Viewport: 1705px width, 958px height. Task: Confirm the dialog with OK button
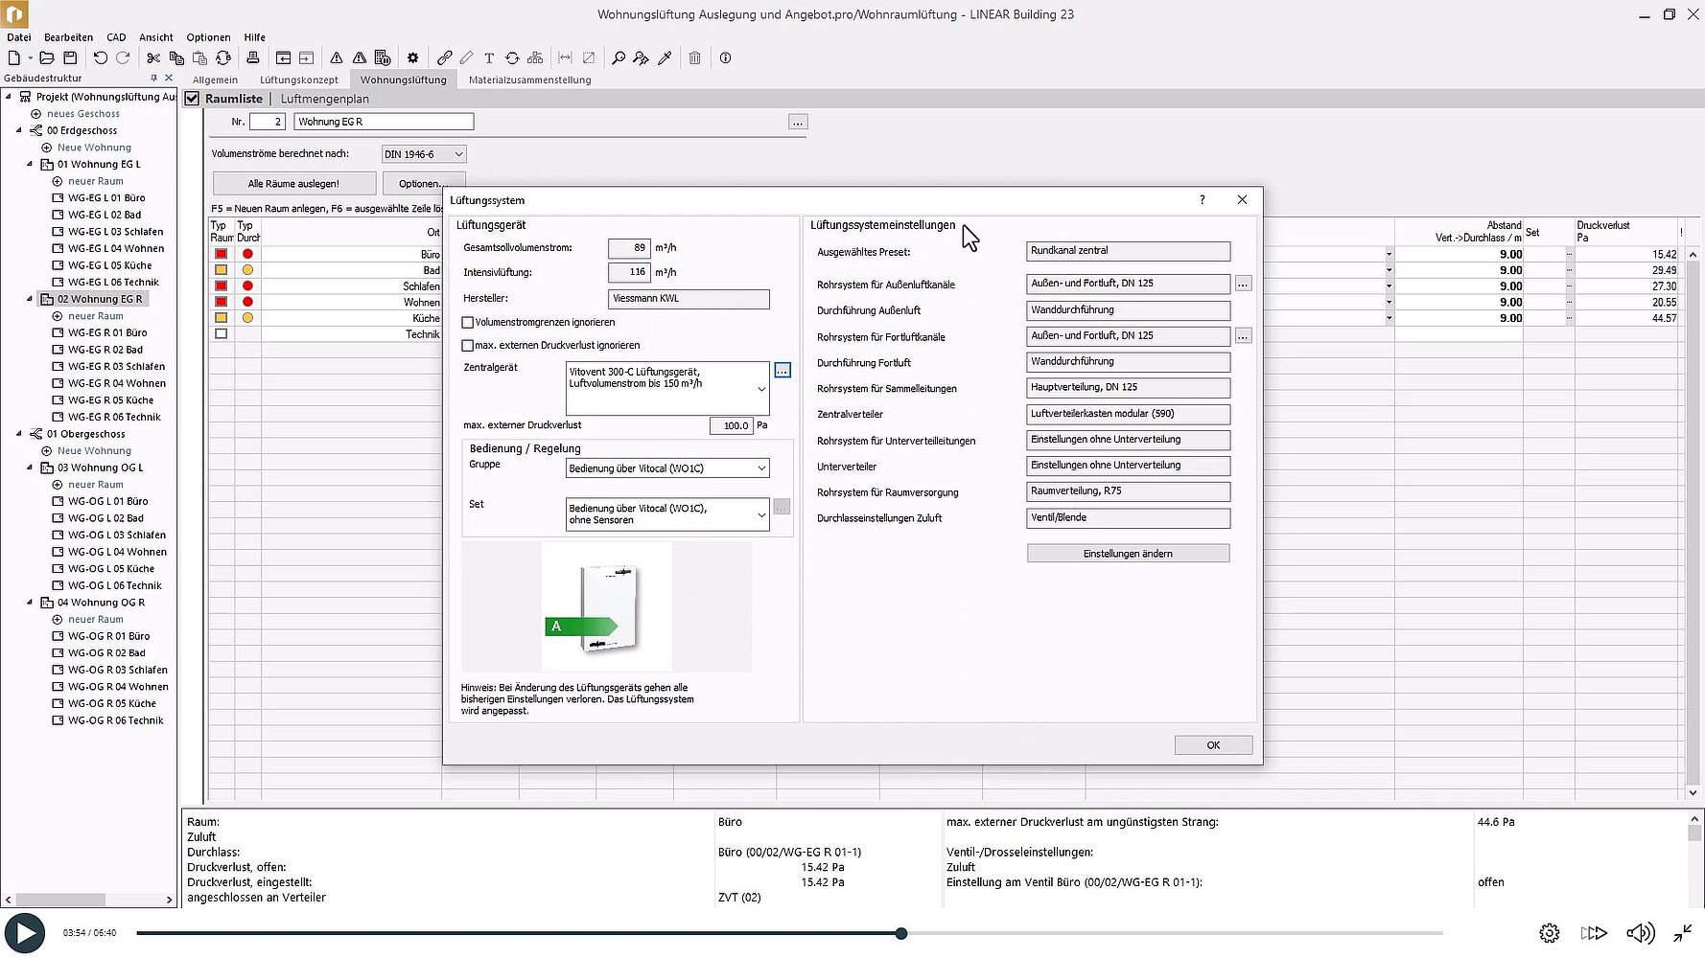point(1213,745)
